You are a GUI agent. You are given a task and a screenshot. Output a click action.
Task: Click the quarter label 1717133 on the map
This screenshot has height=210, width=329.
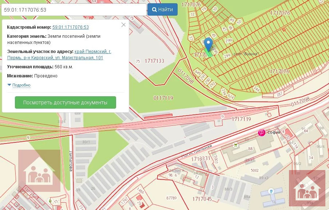pyautogui.click(x=154, y=61)
